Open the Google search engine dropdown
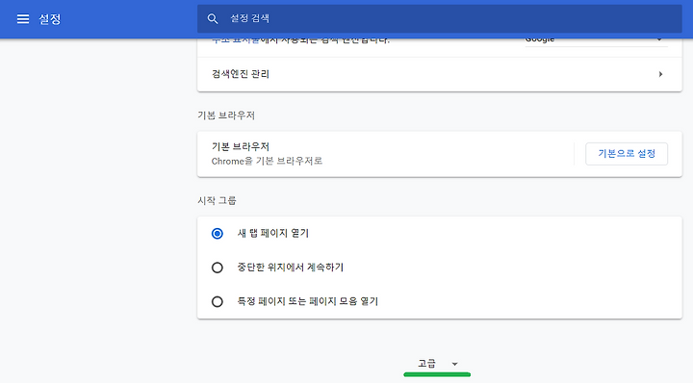The width and height of the screenshot is (693, 383). (596, 40)
